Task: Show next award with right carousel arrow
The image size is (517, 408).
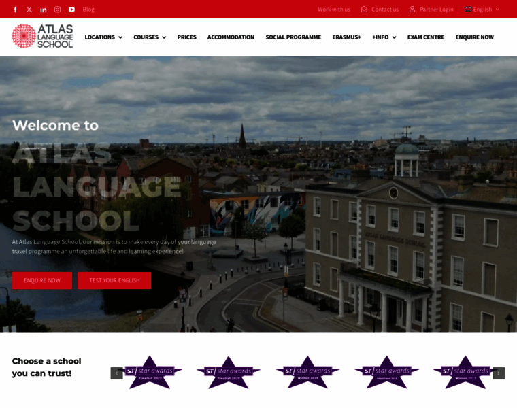Action: [x=499, y=373]
